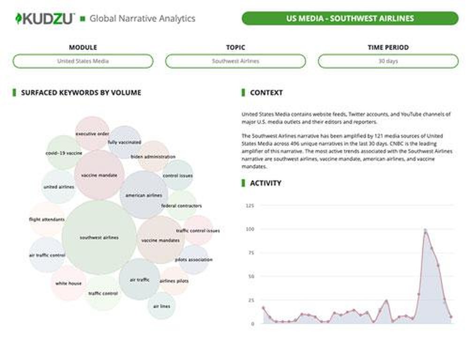This screenshot has width=469, height=339.
Task: Click the 125 label on the chart axis
Action: click(x=250, y=206)
